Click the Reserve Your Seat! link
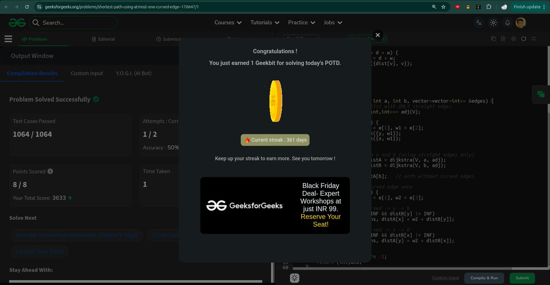Viewport: 550px width, 285px height. (x=320, y=220)
